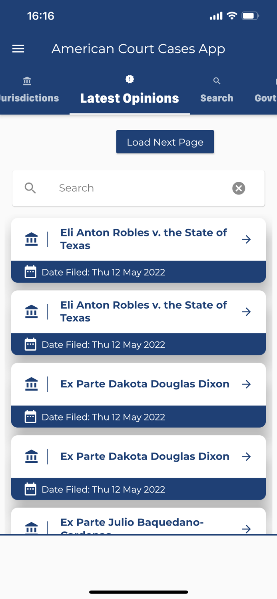Tap the badge icon above Latest Opinions
This screenshot has height=599, width=277.
pos(129,79)
